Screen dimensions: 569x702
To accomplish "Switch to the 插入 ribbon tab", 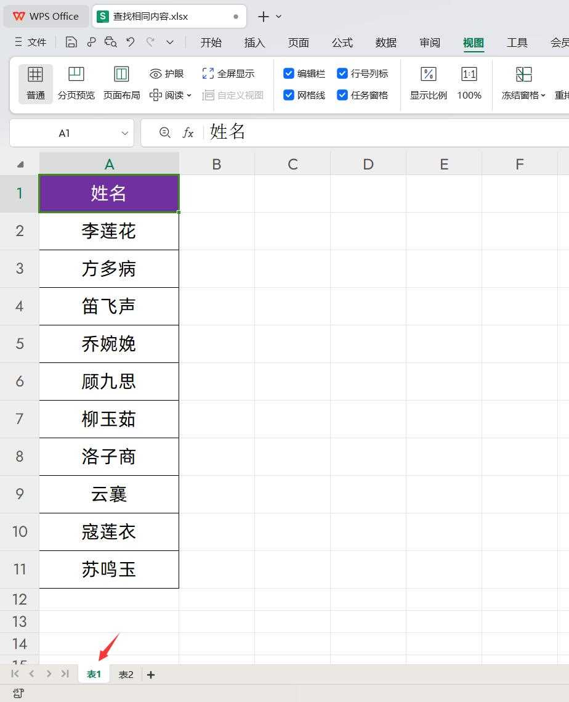I will 254,43.
